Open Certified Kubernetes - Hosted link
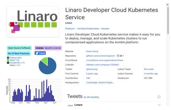 [x=93, y=28]
